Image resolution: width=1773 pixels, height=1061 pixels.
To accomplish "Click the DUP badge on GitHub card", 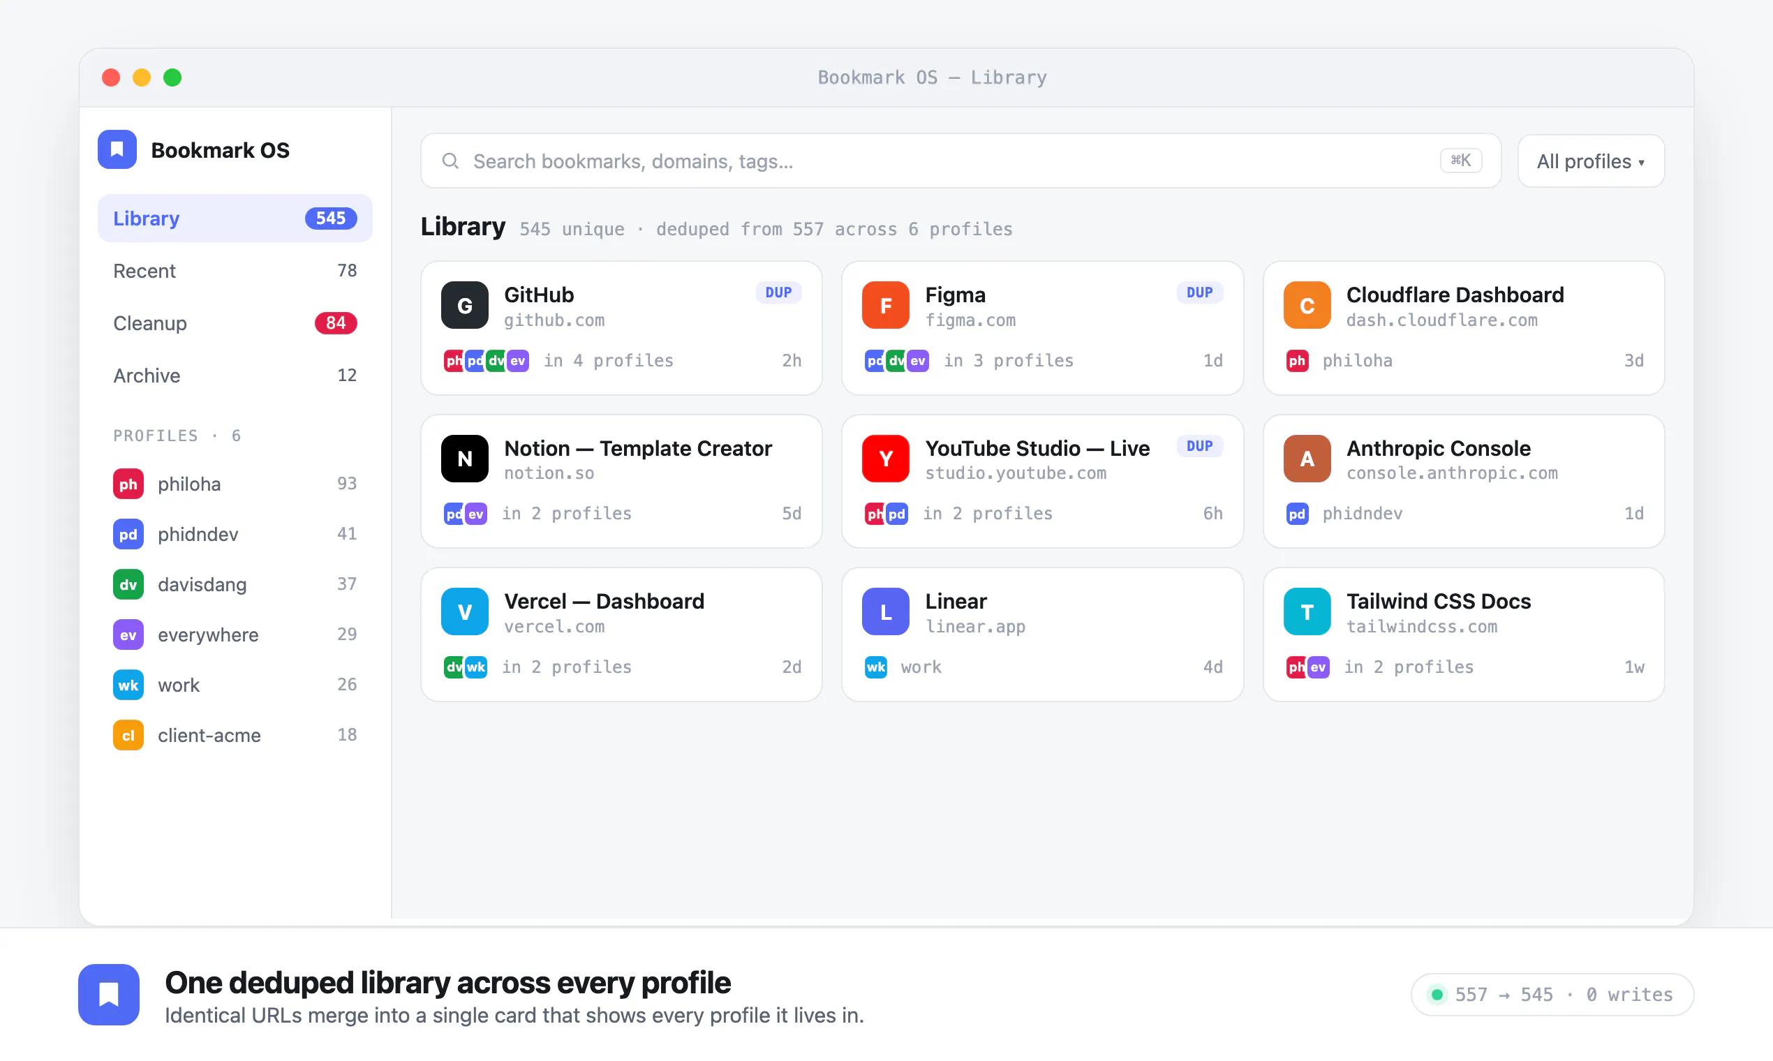I will (x=778, y=292).
